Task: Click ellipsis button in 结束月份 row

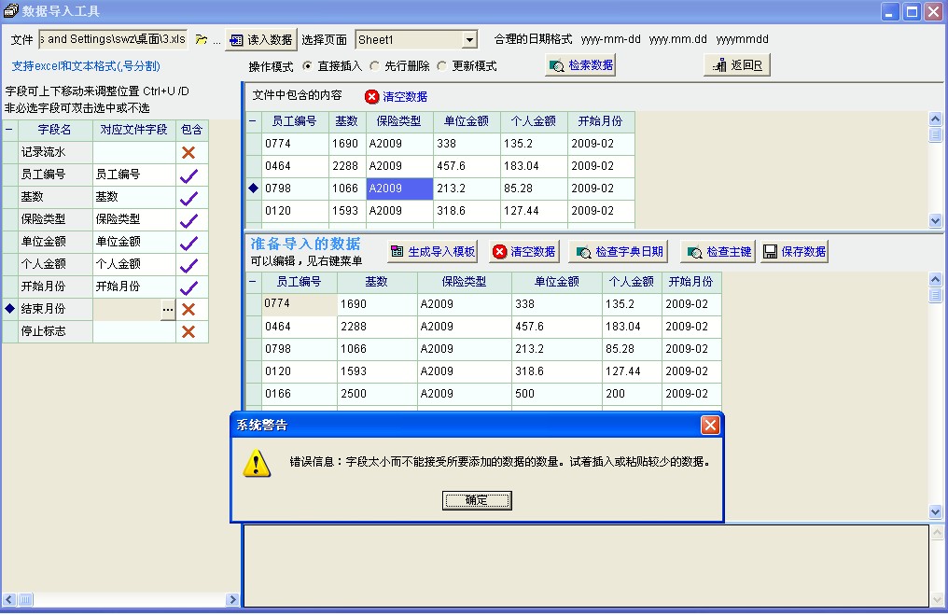Action: tap(168, 309)
